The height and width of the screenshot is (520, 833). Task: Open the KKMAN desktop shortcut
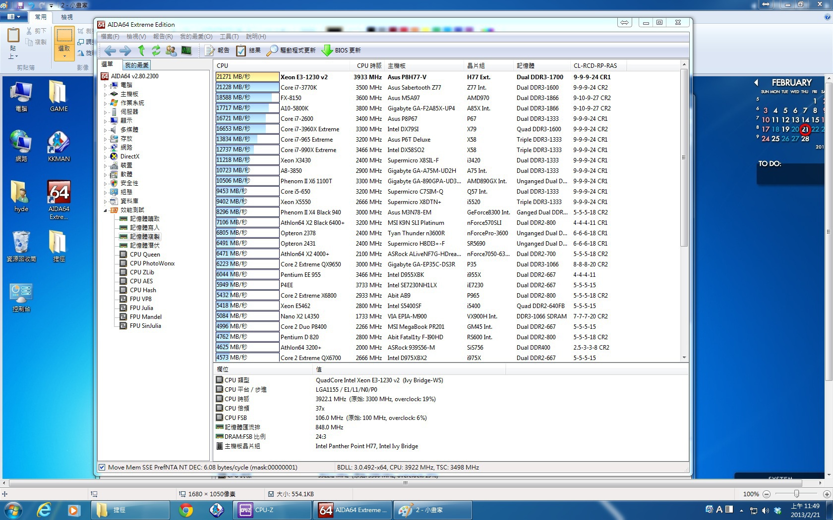point(59,147)
